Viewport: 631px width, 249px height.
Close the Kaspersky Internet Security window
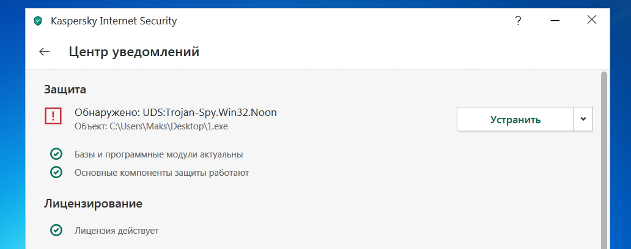pyautogui.click(x=591, y=20)
